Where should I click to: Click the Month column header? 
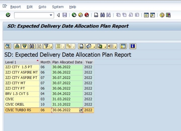tap(45, 62)
